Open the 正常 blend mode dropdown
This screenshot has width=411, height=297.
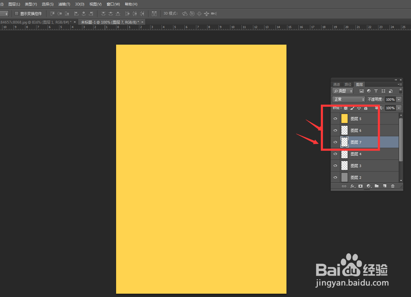pos(349,99)
